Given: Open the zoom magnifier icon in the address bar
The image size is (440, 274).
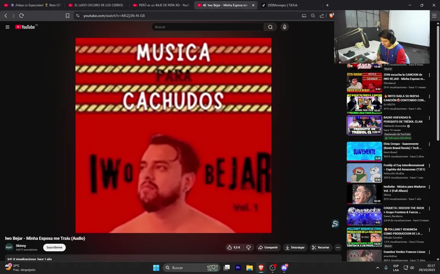Looking at the screenshot, I should pos(313,16).
